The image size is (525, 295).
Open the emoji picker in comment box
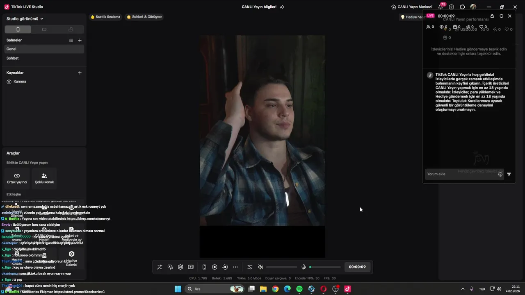click(x=500, y=175)
